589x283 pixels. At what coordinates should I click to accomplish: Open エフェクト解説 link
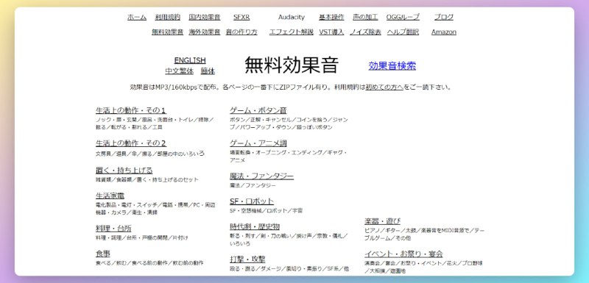(291, 32)
